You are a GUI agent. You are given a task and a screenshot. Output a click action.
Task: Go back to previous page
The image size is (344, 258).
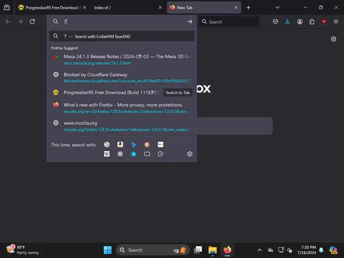pyautogui.click(x=8, y=21)
